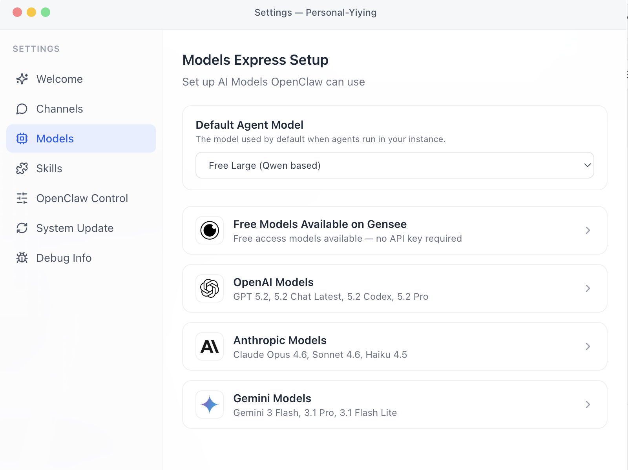The width and height of the screenshot is (628, 470).
Task: Click the Anthropic logo icon
Action: click(x=210, y=346)
